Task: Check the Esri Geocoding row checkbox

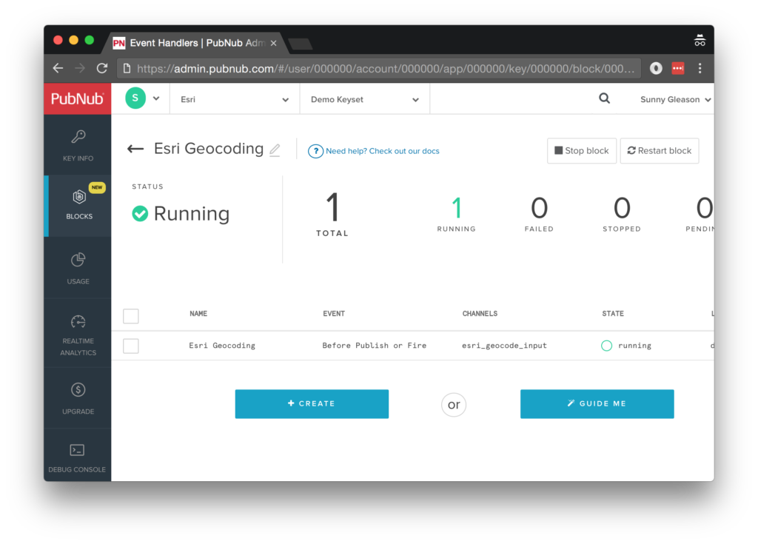Action: [x=131, y=346]
